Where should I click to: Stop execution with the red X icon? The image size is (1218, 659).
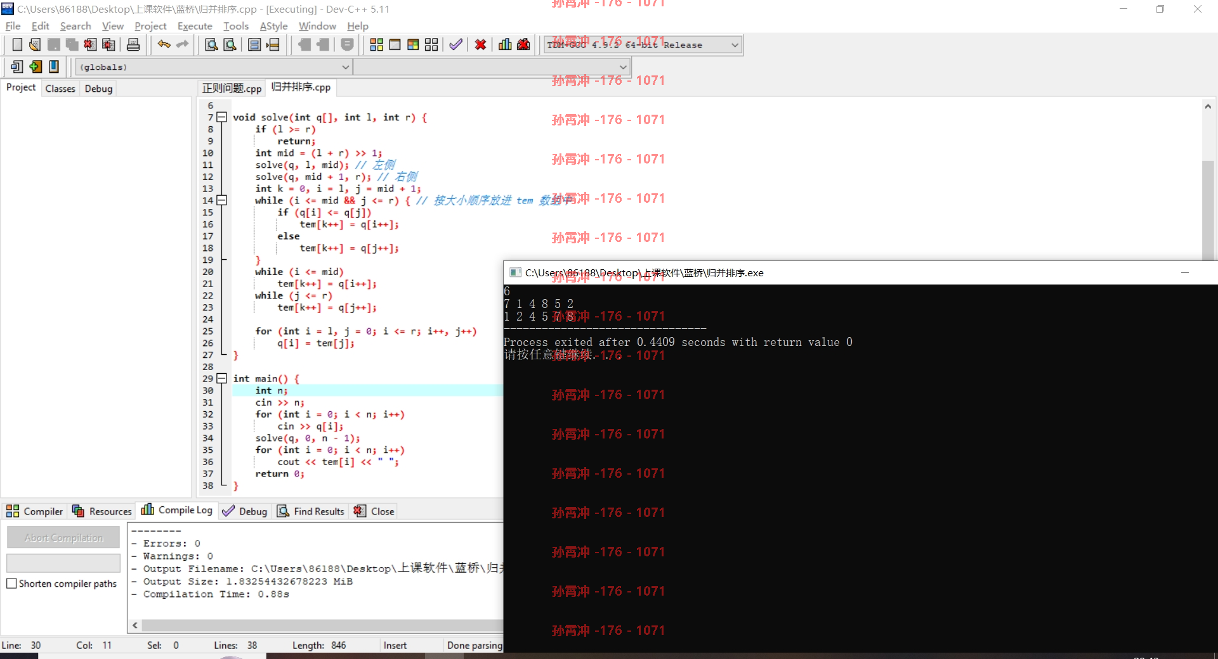point(480,44)
